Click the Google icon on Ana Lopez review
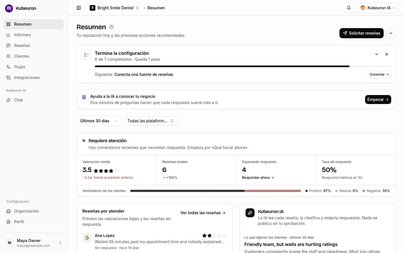 coord(87,238)
